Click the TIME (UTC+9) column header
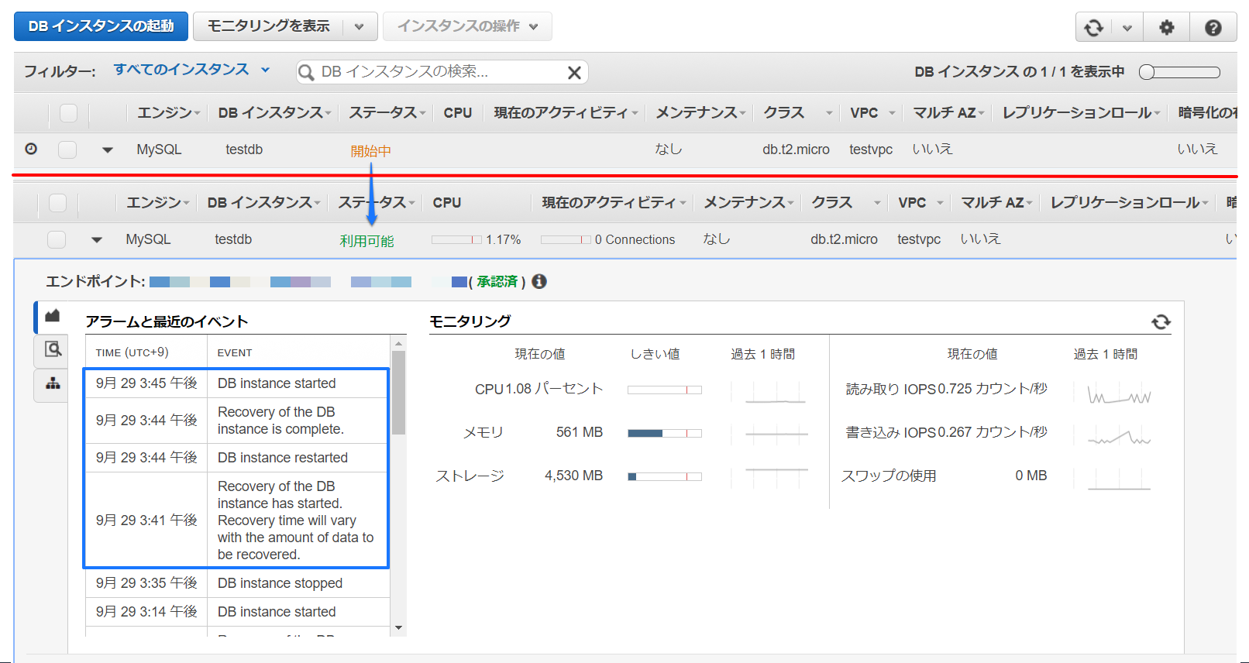Viewport: 1249px width, 663px height. (132, 352)
